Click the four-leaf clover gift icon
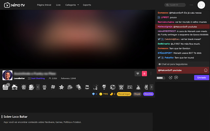Viewport: 210px width, 131px height. pyautogui.click(x=53, y=87)
